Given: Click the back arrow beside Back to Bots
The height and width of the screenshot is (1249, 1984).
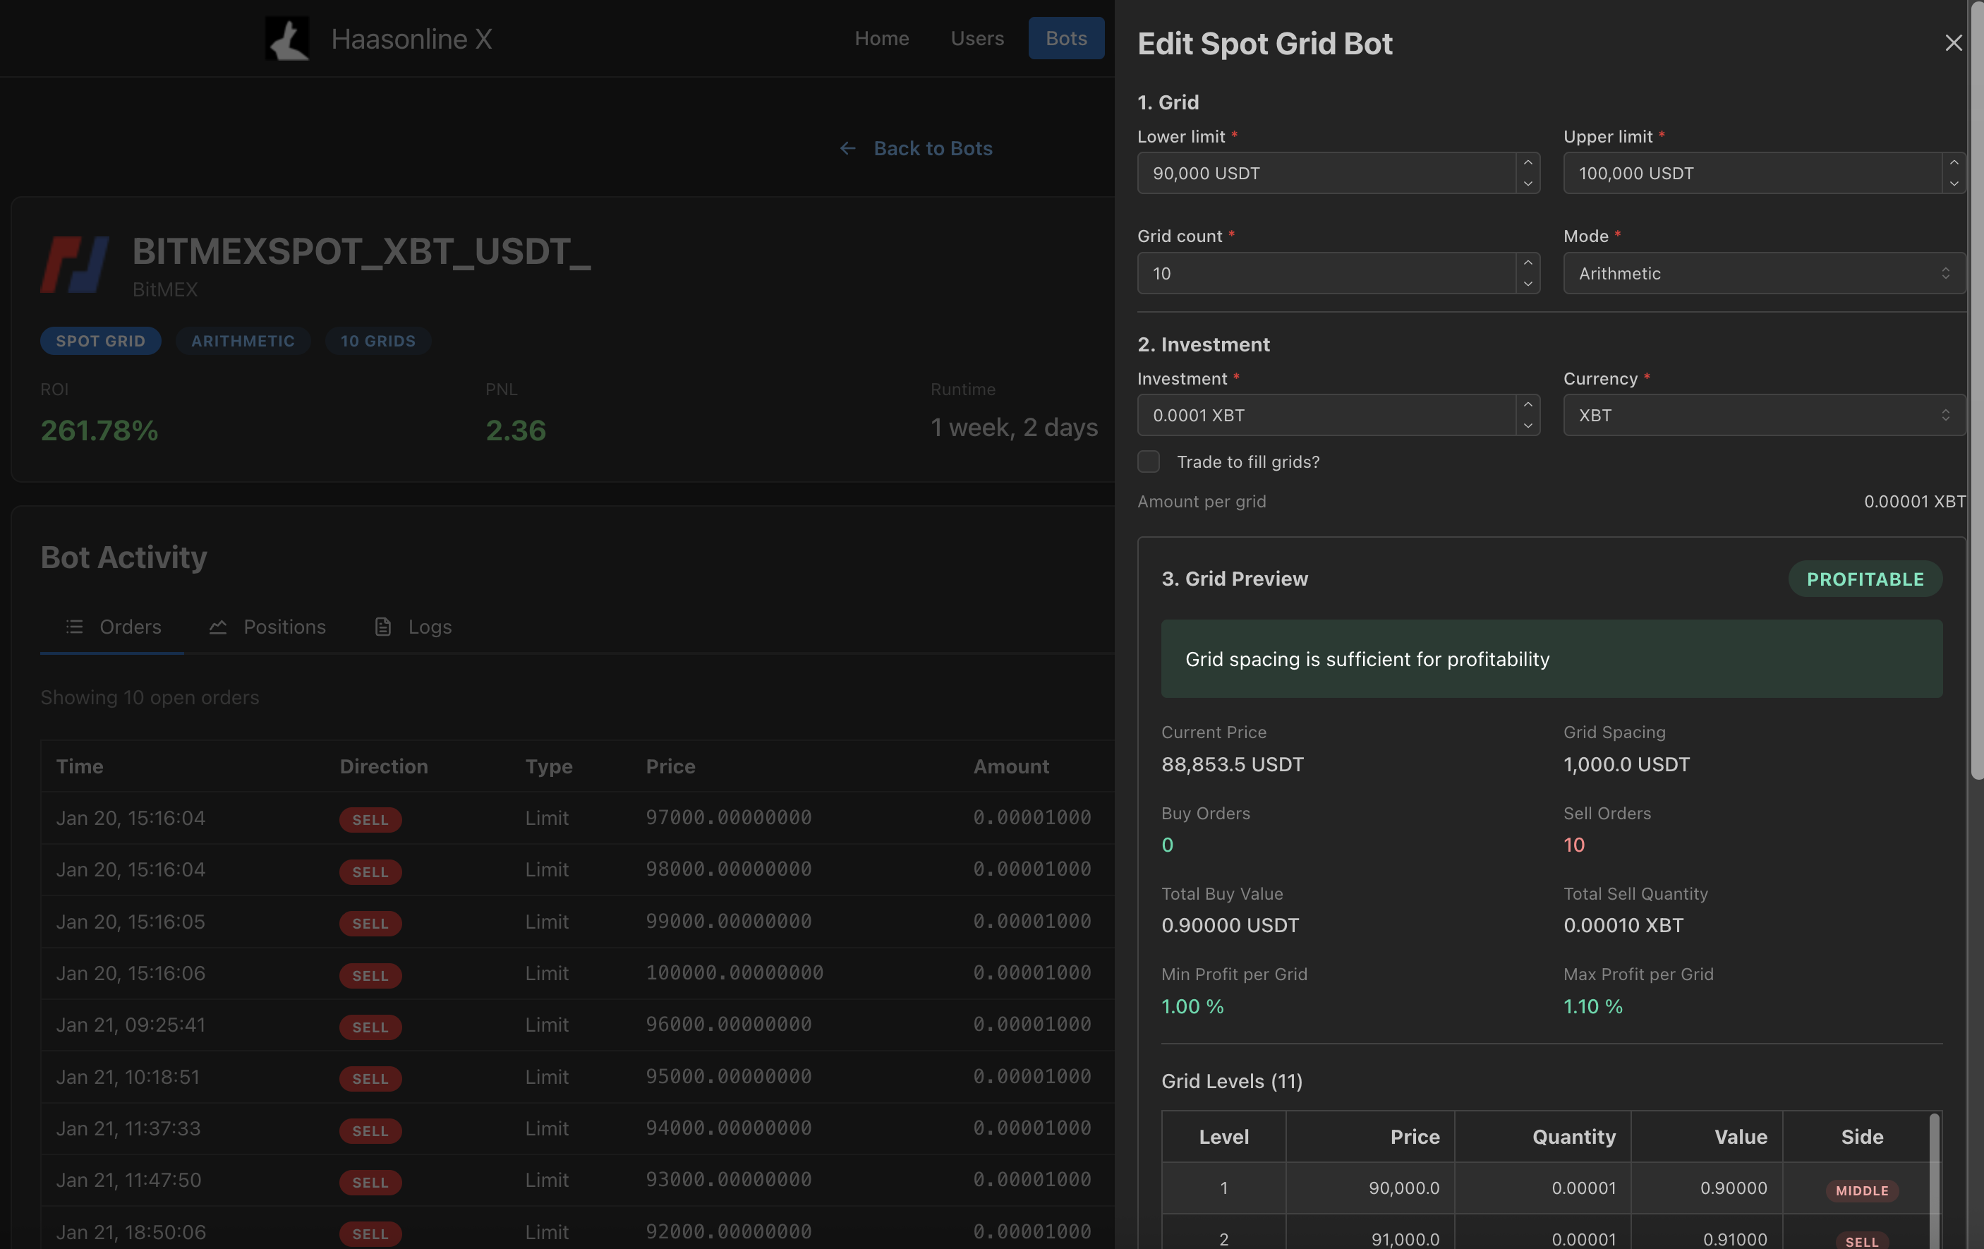Looking at the screenshot, I should tap(848, 148).
